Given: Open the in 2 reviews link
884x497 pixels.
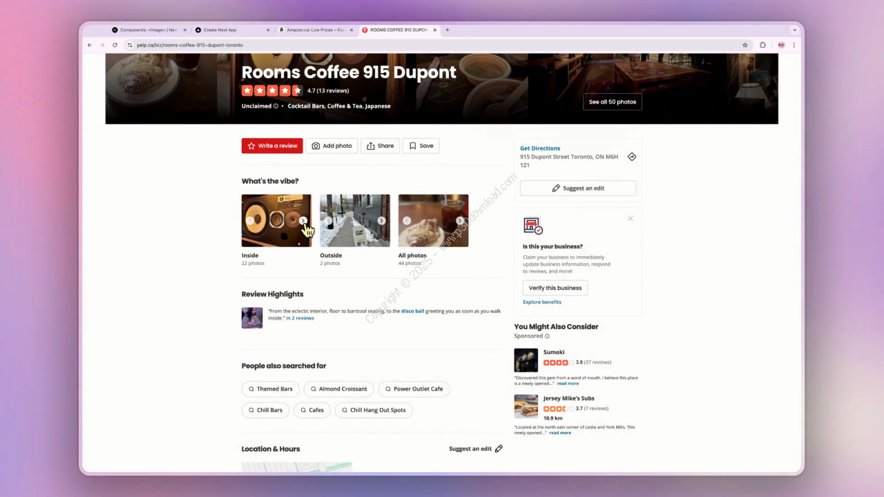Looking at the screenshot, I should [300, 318].
